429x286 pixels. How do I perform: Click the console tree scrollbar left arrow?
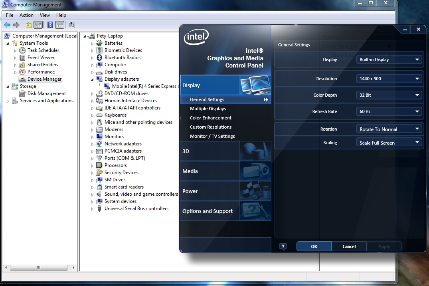6,268
